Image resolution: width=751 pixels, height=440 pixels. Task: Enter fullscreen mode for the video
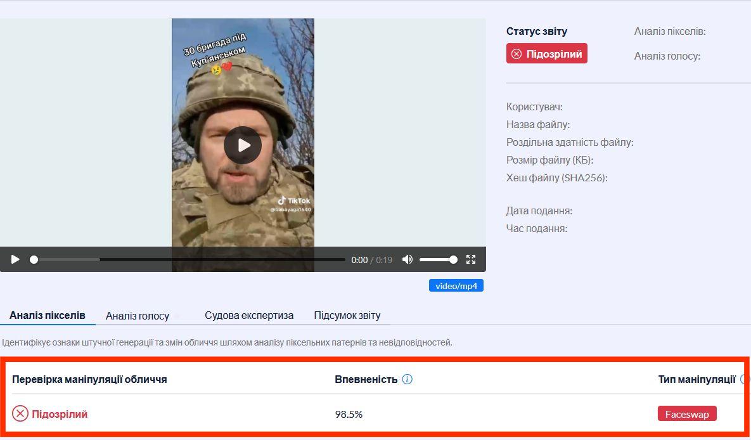click(x=470, y=259)
